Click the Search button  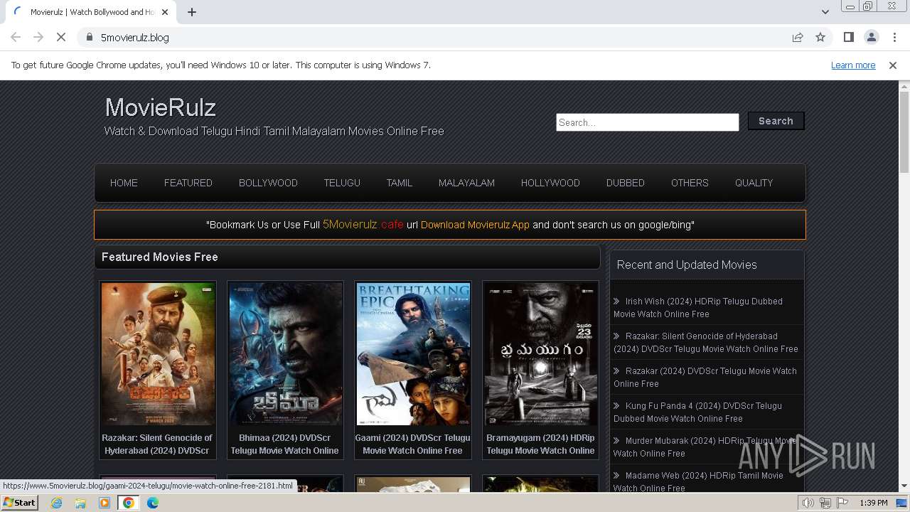tap(776, 121)
